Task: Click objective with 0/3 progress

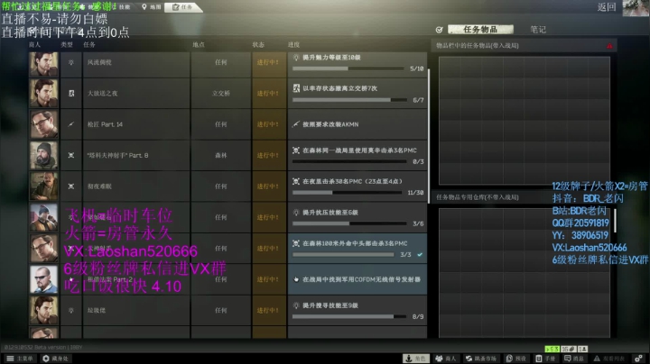Action: [x=357, y=155]
